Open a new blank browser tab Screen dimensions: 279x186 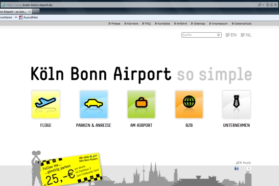(36, 12)
